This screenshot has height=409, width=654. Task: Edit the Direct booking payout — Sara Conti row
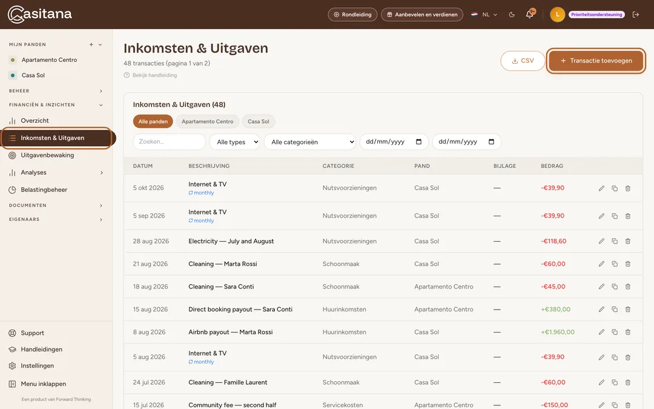(601, 309)
